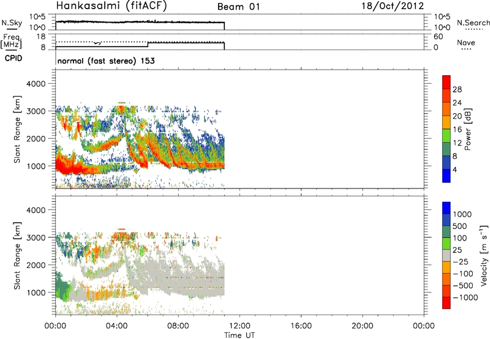Screen dimensions: 490x339
Task: Click the 60 tick on Nave axis
Action: (438, 37)
